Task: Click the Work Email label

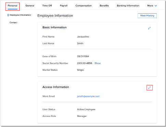Action: pos(49,96)
